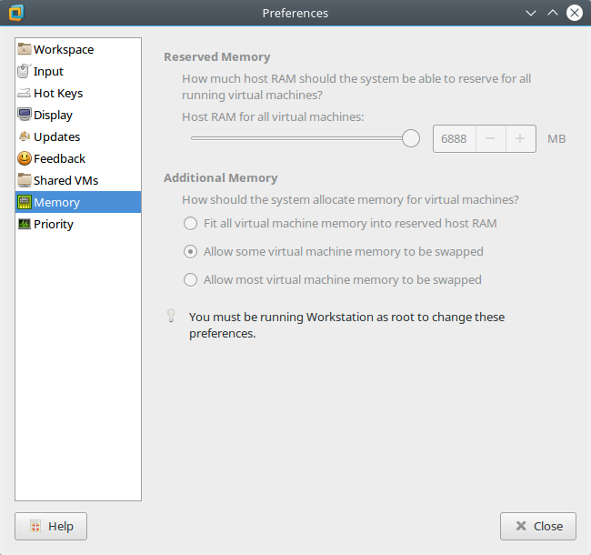591x555 pixels.
Task: Click the Updates icon in sidebar
Action: pyautogui.click(x=25, y=136)
